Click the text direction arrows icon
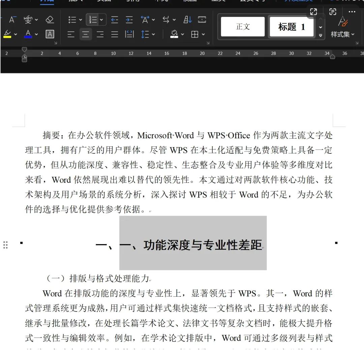Screen dimensions: 364x350 (x=166, y=20)
